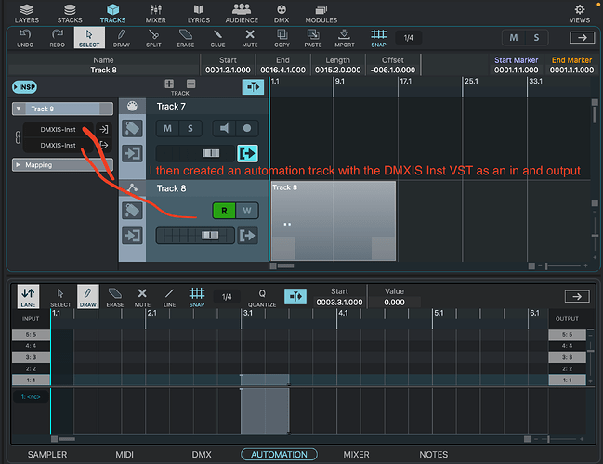Open the DMXIS-Inst output dropdown

58,145
